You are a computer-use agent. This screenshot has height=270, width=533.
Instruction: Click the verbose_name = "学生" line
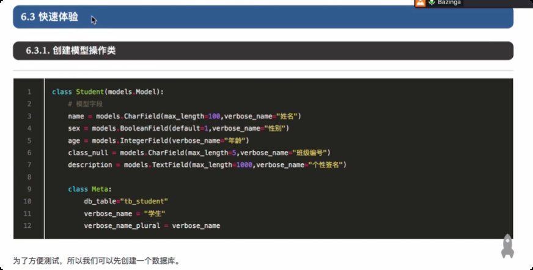(x=125, y=214)
